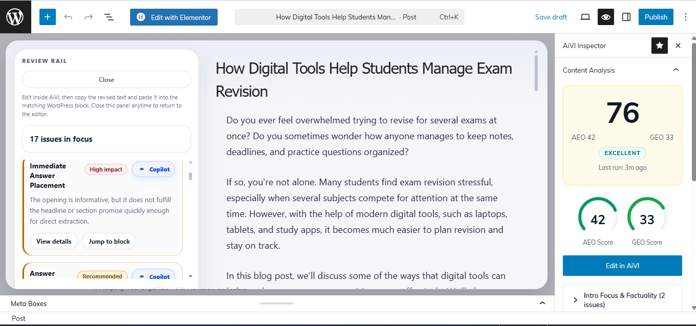Open the three-dot options menu
The width and height of the screenshot is (696, 326).
point(686,17)
